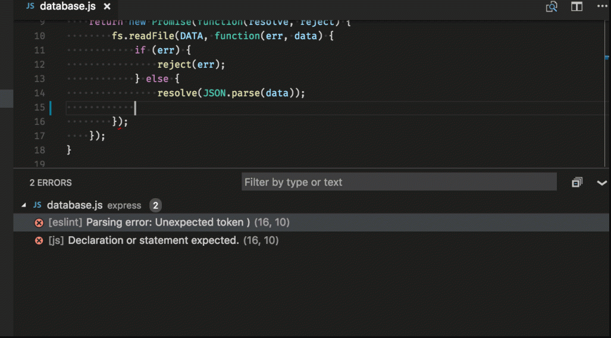Click the 'if' keyword on line 11
The width and height of the screenshot is (611, 338).
tap(140, 50)
